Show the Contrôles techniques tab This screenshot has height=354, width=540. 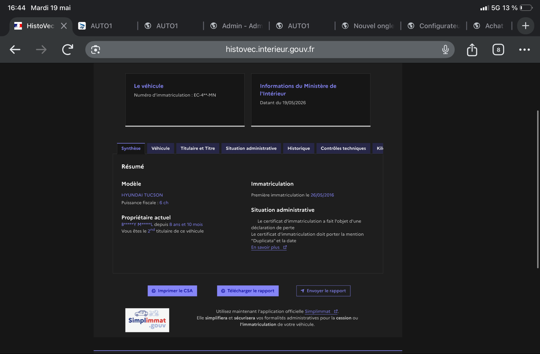[x=343, y=148]
